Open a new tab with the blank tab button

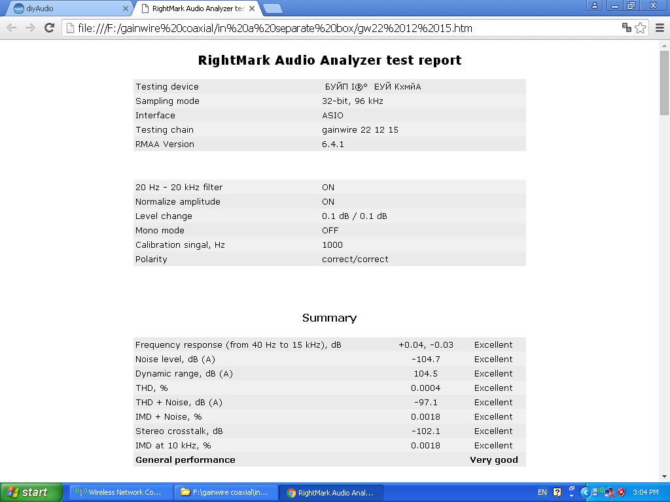pos(272,8)
